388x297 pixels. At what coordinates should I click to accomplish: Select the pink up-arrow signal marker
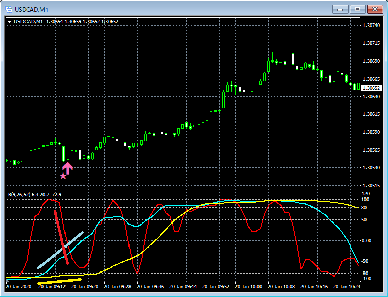click(x=67, y=168)
